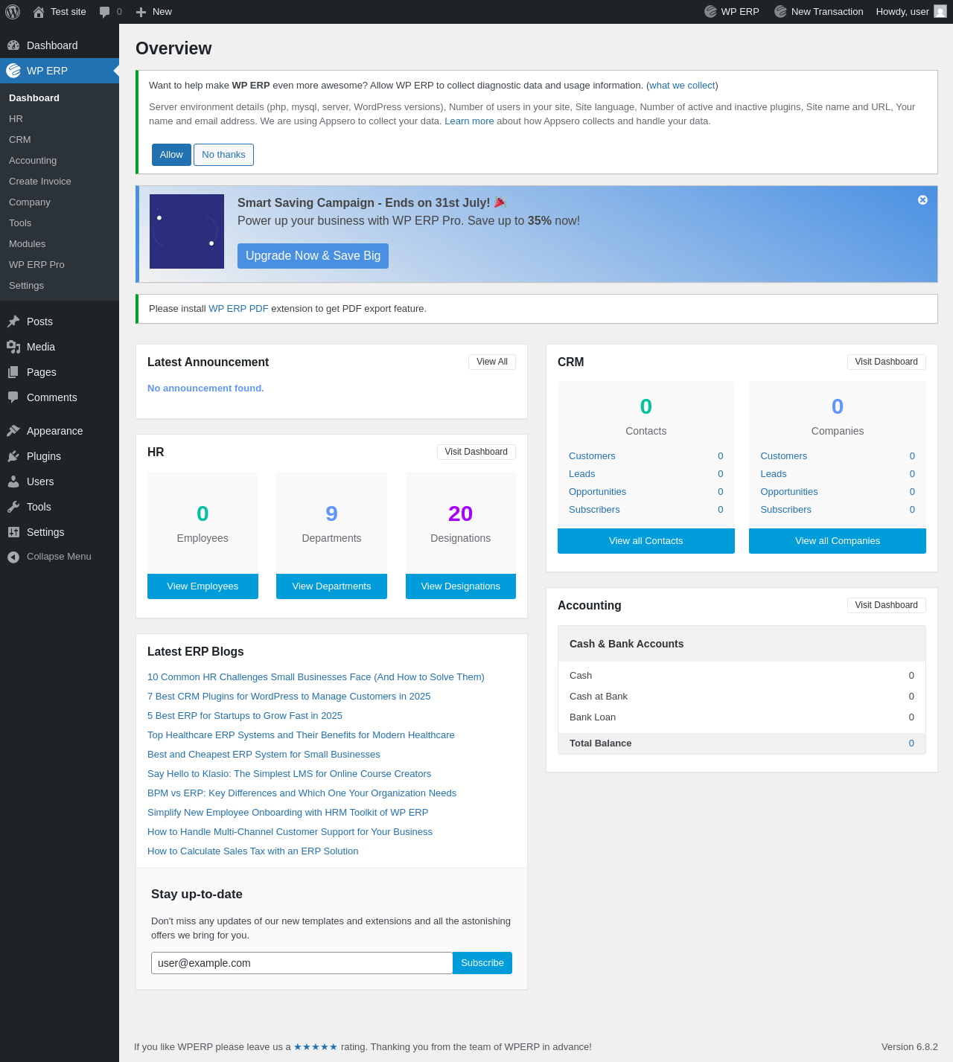Click the 'Cash at Bank' row label
The width and height of the screenshot is (953, 1062).
pos(599,697)
